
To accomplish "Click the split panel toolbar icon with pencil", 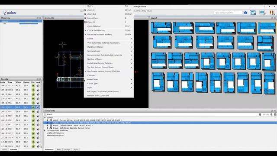I will pos(262,13).
